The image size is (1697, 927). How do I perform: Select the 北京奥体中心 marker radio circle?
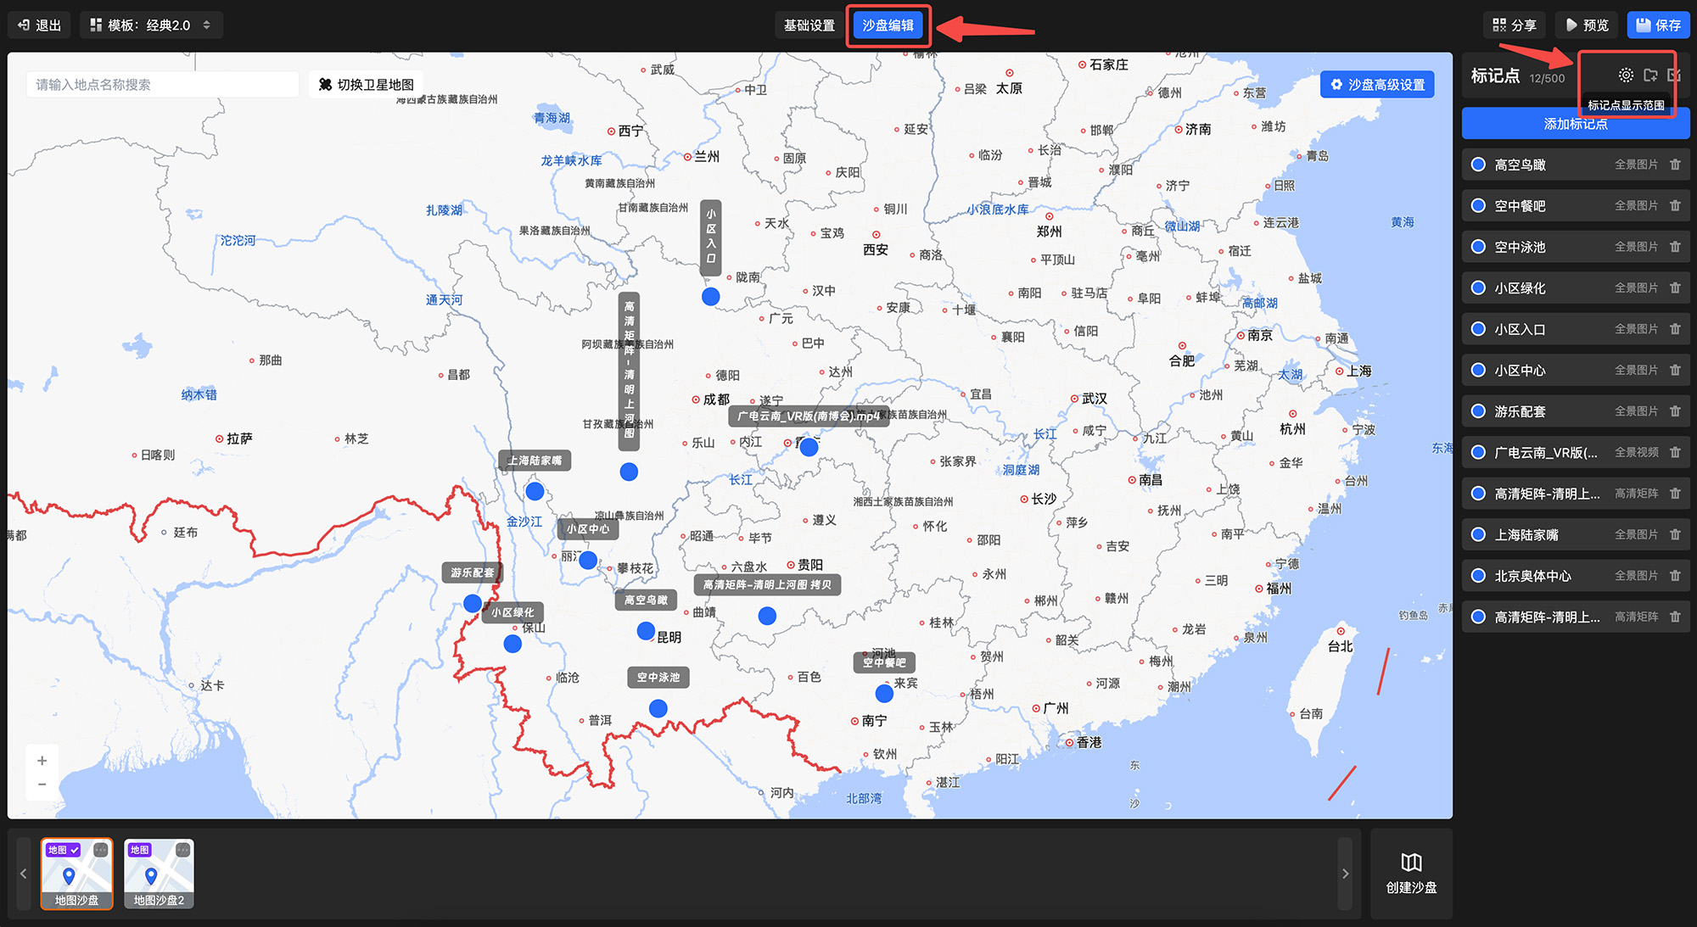coord(1478,576)
